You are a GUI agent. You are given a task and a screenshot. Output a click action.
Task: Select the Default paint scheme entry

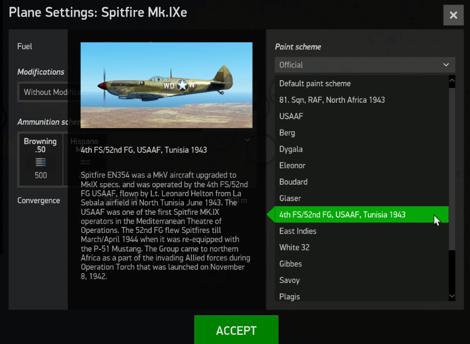tap(315, 84)
